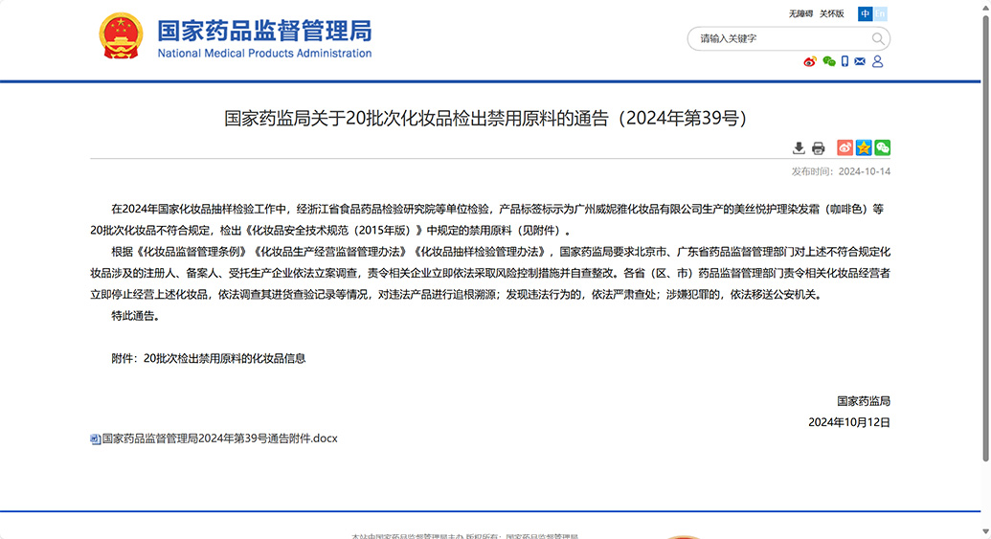Image resolution: width=991 pixels, height=539 pixels.
Task: Click the 发布时间：2024-10-14 text
Action: (841, 171)
